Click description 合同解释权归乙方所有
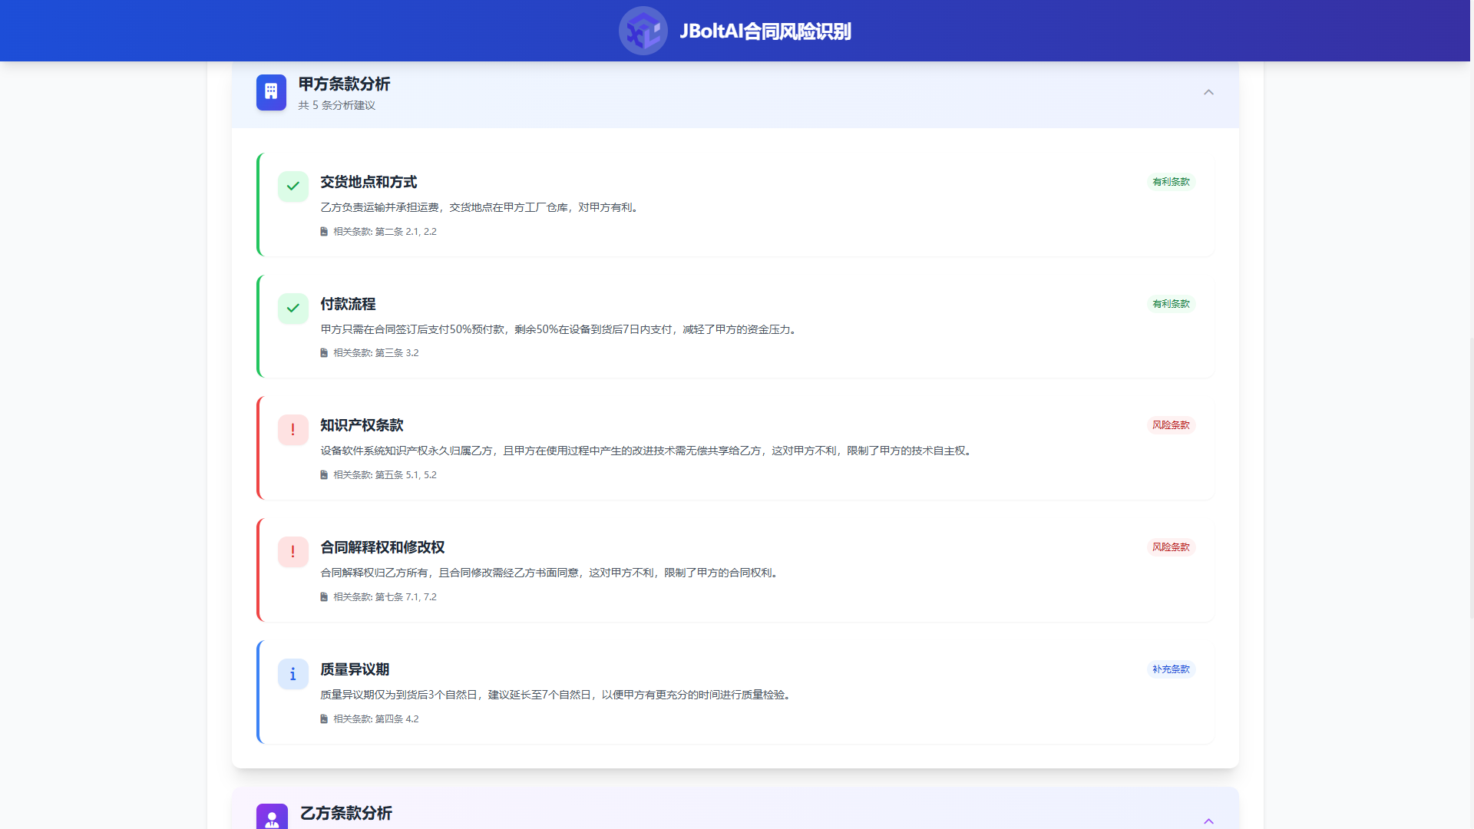Screen dimensions: 1474x829 tap(551, 573)
